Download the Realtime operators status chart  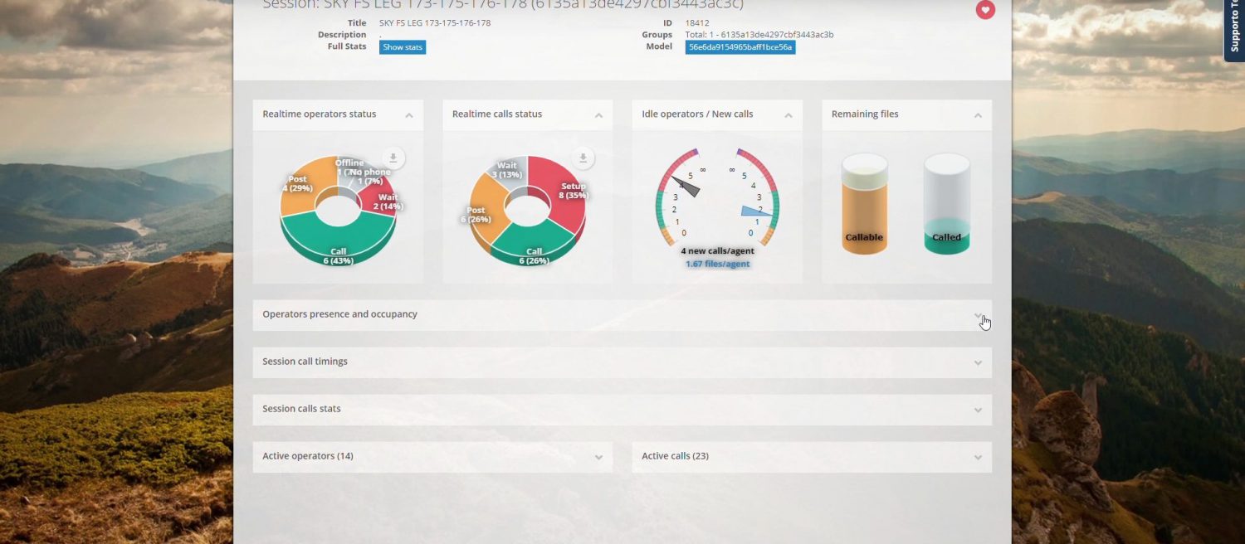tap(393, 158)
